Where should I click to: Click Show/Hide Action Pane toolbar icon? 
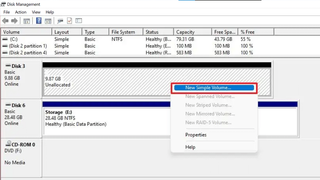(x=48, y=21)
